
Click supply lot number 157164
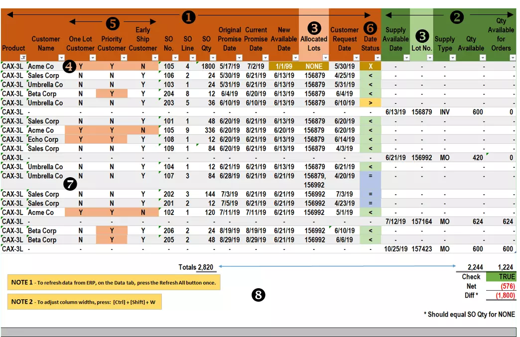[421, 222]
